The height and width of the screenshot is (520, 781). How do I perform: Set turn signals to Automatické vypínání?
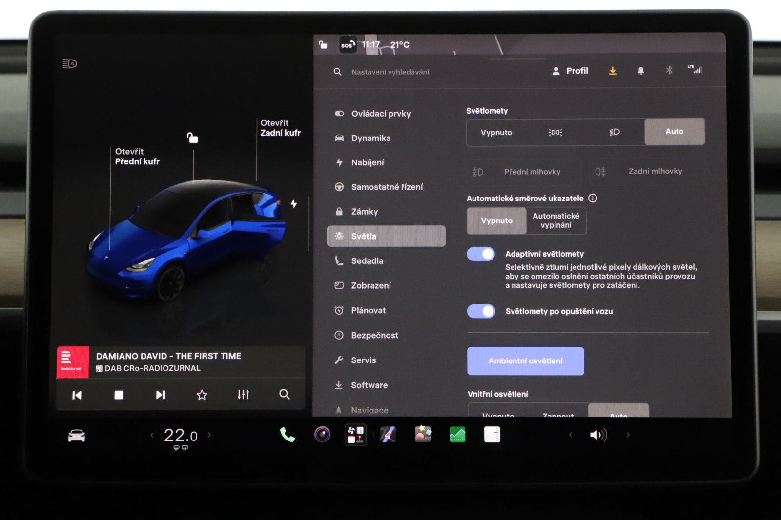[556, 220]
